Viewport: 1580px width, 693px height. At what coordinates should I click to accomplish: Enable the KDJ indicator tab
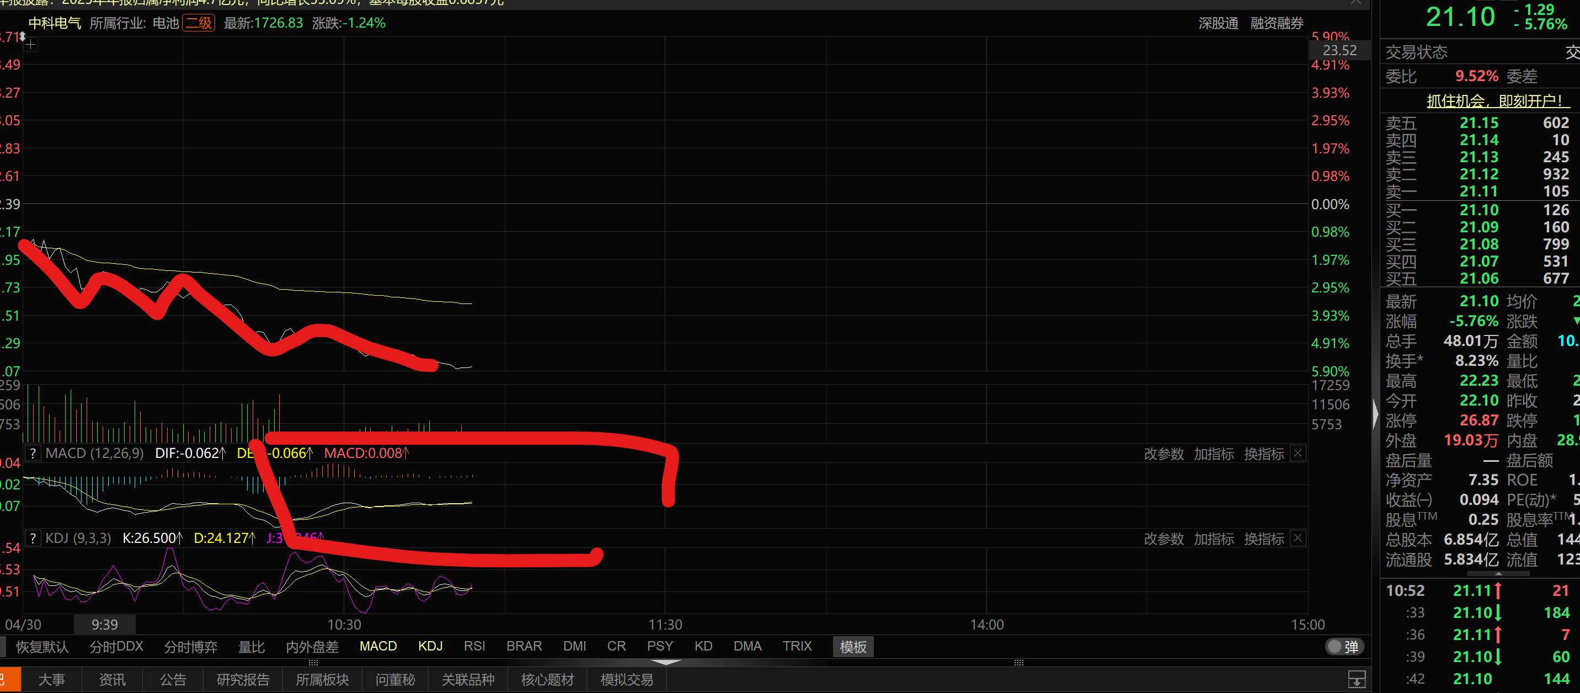[430, 647]
